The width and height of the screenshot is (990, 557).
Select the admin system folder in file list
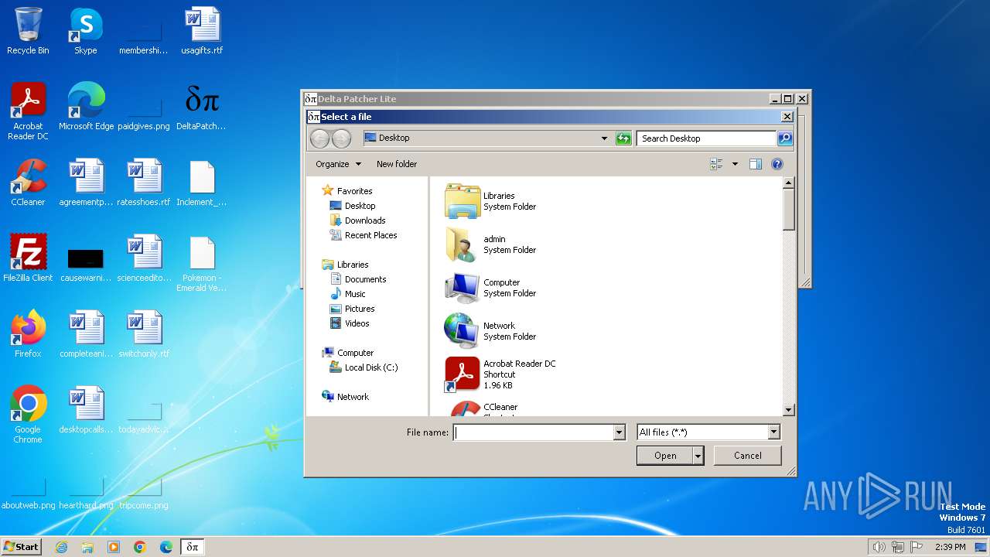pos(490,244)
